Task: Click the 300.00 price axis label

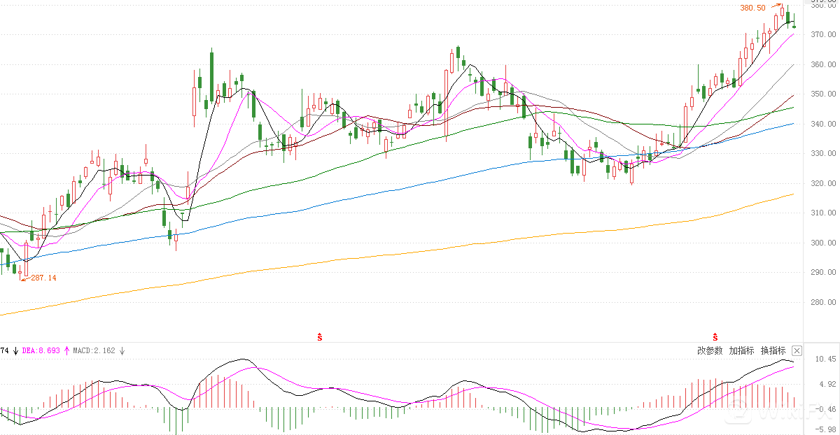Action: pos(823,243)
